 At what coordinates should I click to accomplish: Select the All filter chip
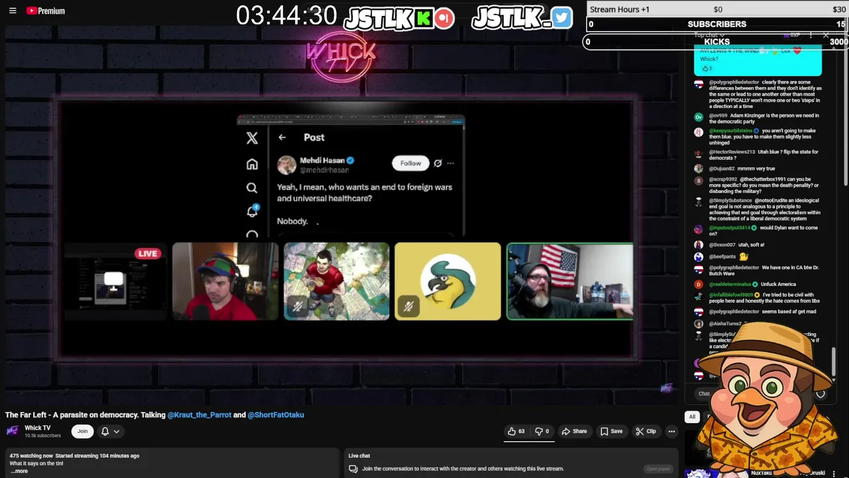click(x=692, y=417)
